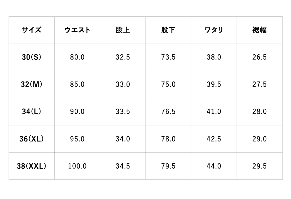Select the 32(M) size row label

tap(32, 84)
